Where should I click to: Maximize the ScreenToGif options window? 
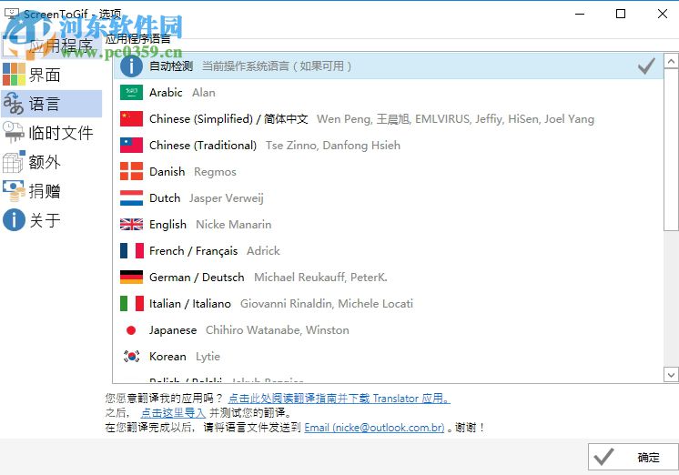(x=621, y=14)
